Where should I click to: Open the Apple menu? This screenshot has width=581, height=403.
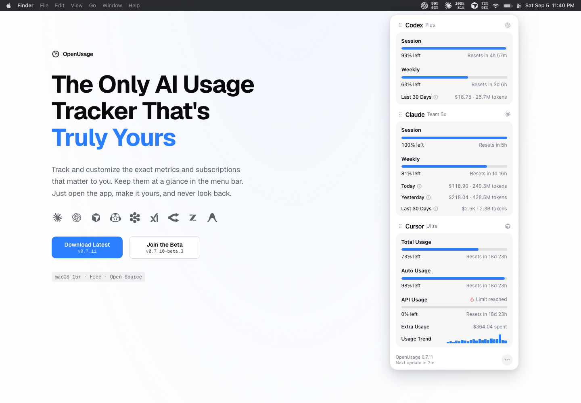[x=8, y=6]
